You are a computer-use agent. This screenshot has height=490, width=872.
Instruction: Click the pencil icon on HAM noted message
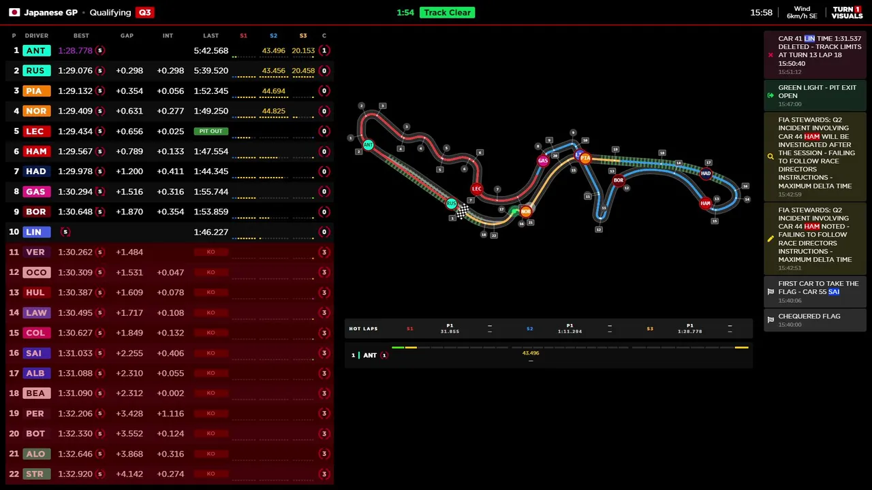click(x=770, y=239)
